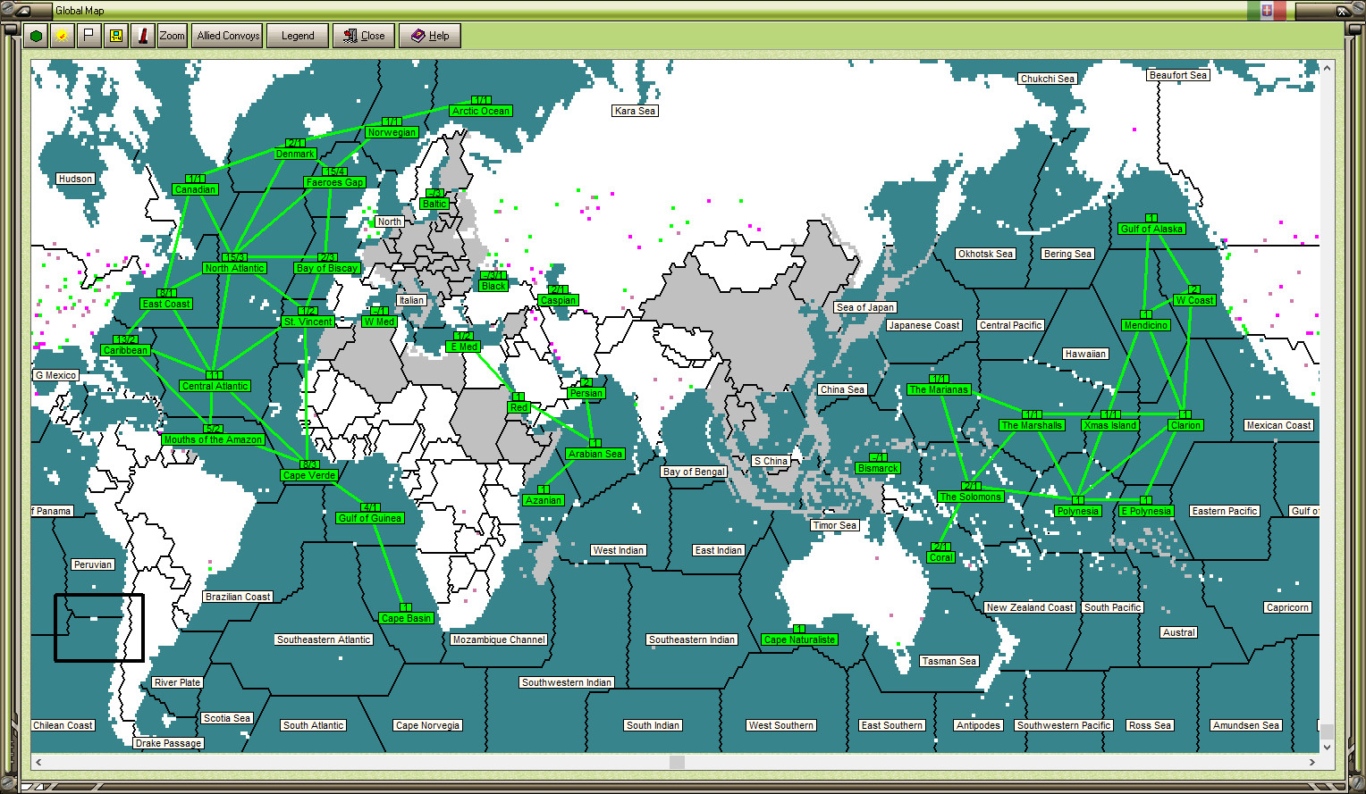Viewport: 1366px width, 794px height.
Task: Click the Gulf of Alaska label
Action: (x=1151, y=229)
